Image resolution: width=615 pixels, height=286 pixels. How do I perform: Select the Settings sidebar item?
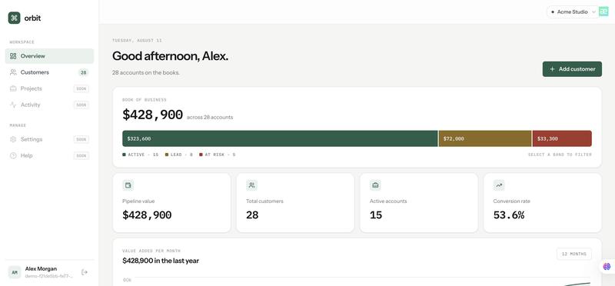[x=49, y=139]
